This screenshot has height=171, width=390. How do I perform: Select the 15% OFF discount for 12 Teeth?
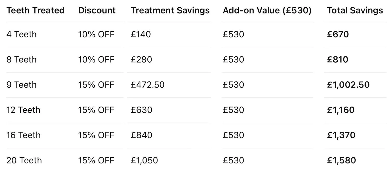[x=96, y=110]
